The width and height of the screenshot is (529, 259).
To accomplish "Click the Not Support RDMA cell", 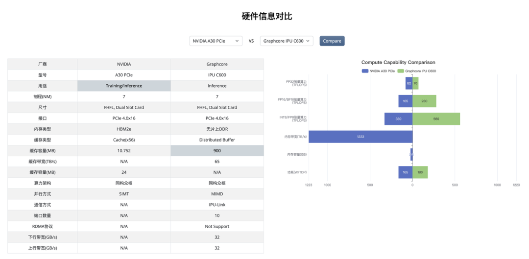I will (x=217, y=226).
